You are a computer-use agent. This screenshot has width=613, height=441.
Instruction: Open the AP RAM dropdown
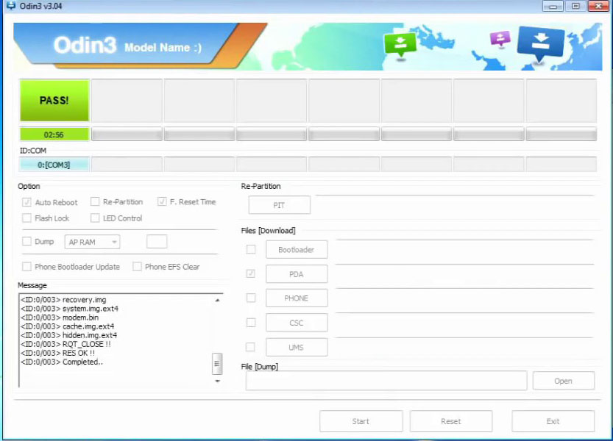click(92, 242)
